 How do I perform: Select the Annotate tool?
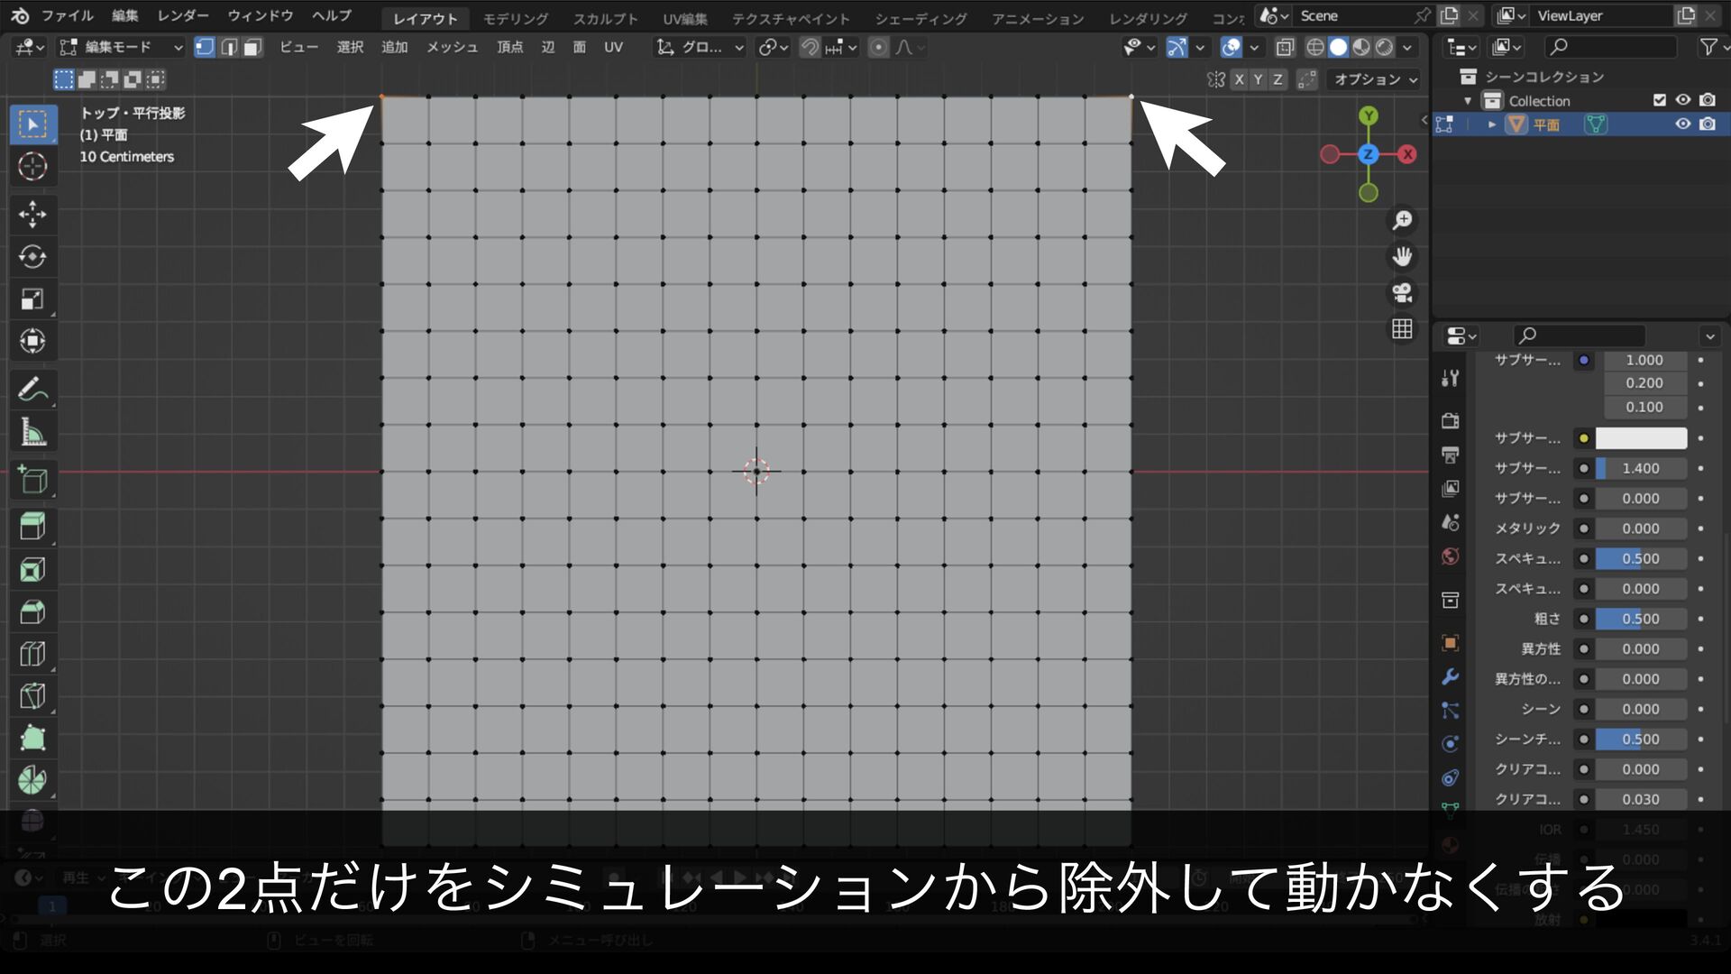tap(33, 390)
